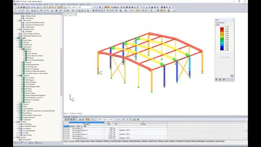
Task: Click last icon in results table toolbar
Action: [x=138, y=120]
